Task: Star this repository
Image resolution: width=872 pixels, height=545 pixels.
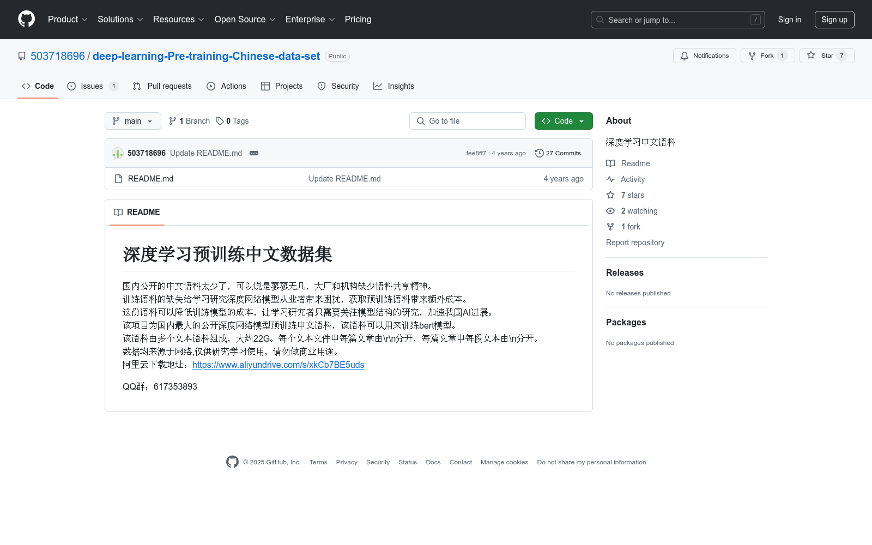Action: coord(827,56)
